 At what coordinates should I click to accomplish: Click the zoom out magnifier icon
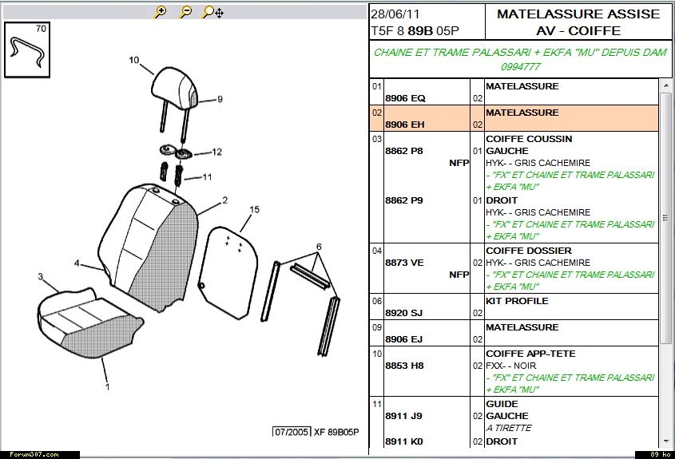(185, 12)
